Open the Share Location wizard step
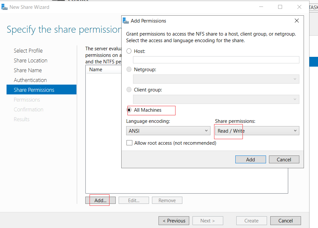This screenshot has height=228, width=318. (30, 60)
